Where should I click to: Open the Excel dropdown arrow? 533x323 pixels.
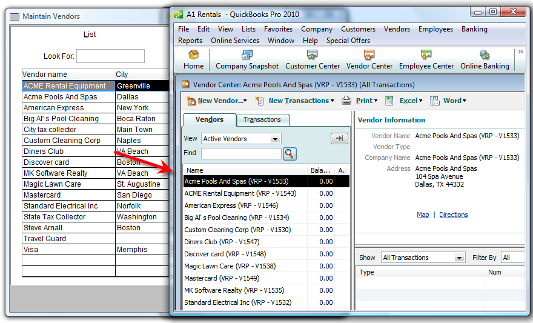point(420,101)
